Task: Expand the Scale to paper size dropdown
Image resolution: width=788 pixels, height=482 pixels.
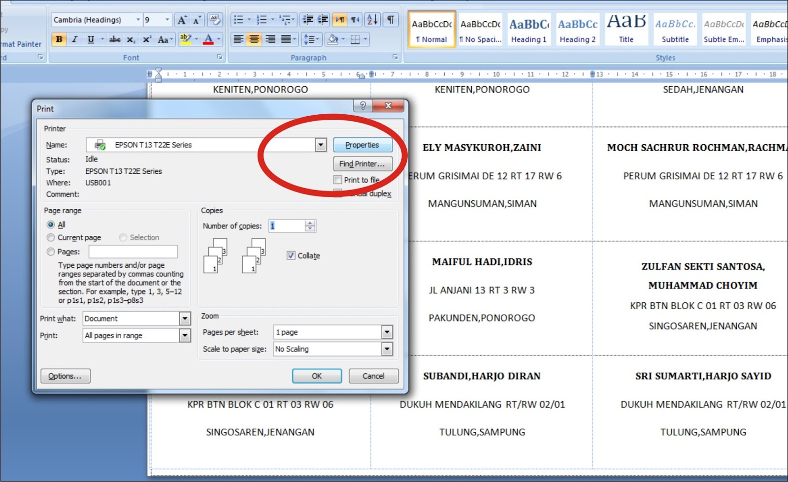Action: (388, 349)
